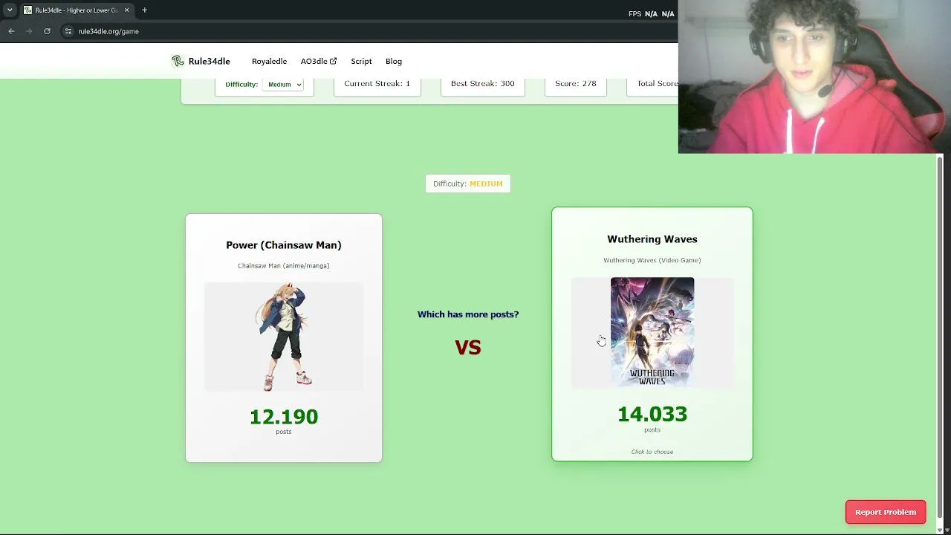This screenshot has width=951, height=535.
Task: Click the Wuthering Waves cover image
Action: pos(652,332)
